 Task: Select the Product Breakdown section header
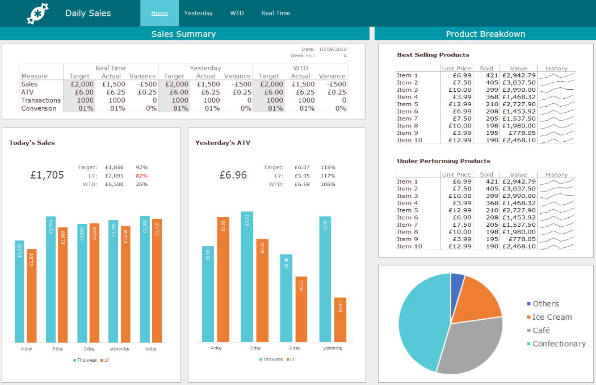click(x=485, y=34)
